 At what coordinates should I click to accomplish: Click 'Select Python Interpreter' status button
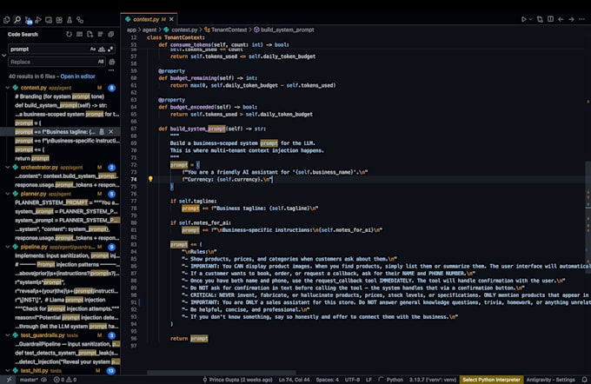click(491, 380)
